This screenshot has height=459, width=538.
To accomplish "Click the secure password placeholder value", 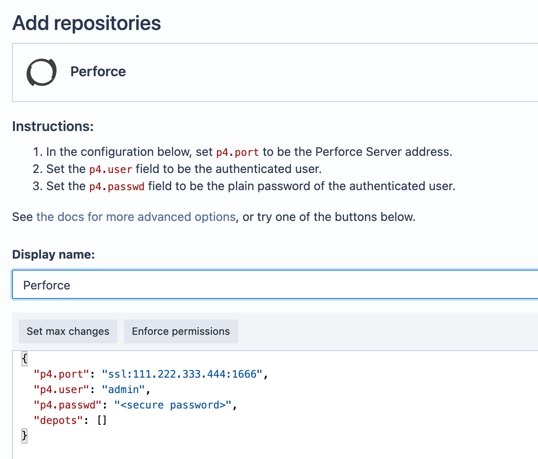I will point(173,405).
